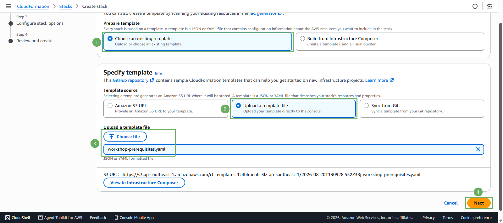
Task: Click the S3 URL template address text
Action: 271,174
